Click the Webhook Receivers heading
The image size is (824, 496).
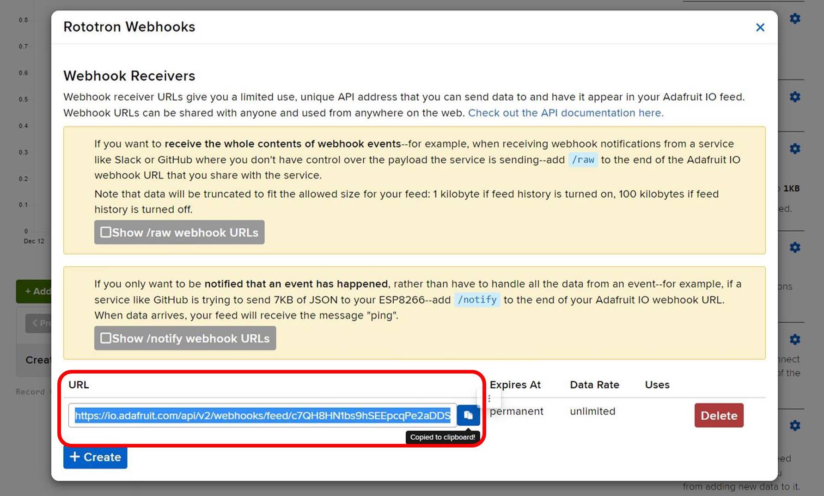pyautogui.click(x=129, y=76)
